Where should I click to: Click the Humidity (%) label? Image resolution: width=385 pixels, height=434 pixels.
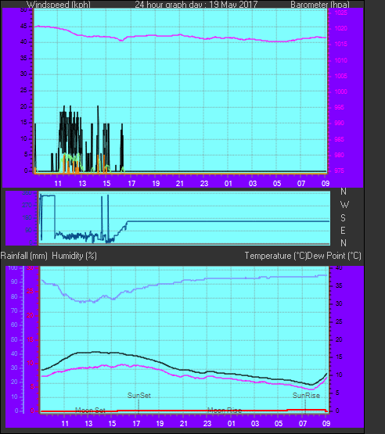pos(74,256)
